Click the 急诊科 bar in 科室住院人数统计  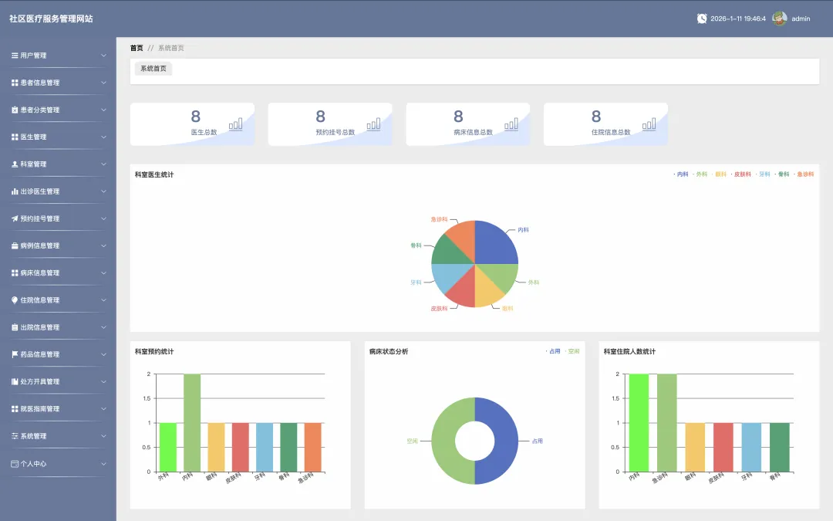tap(666, 423)
